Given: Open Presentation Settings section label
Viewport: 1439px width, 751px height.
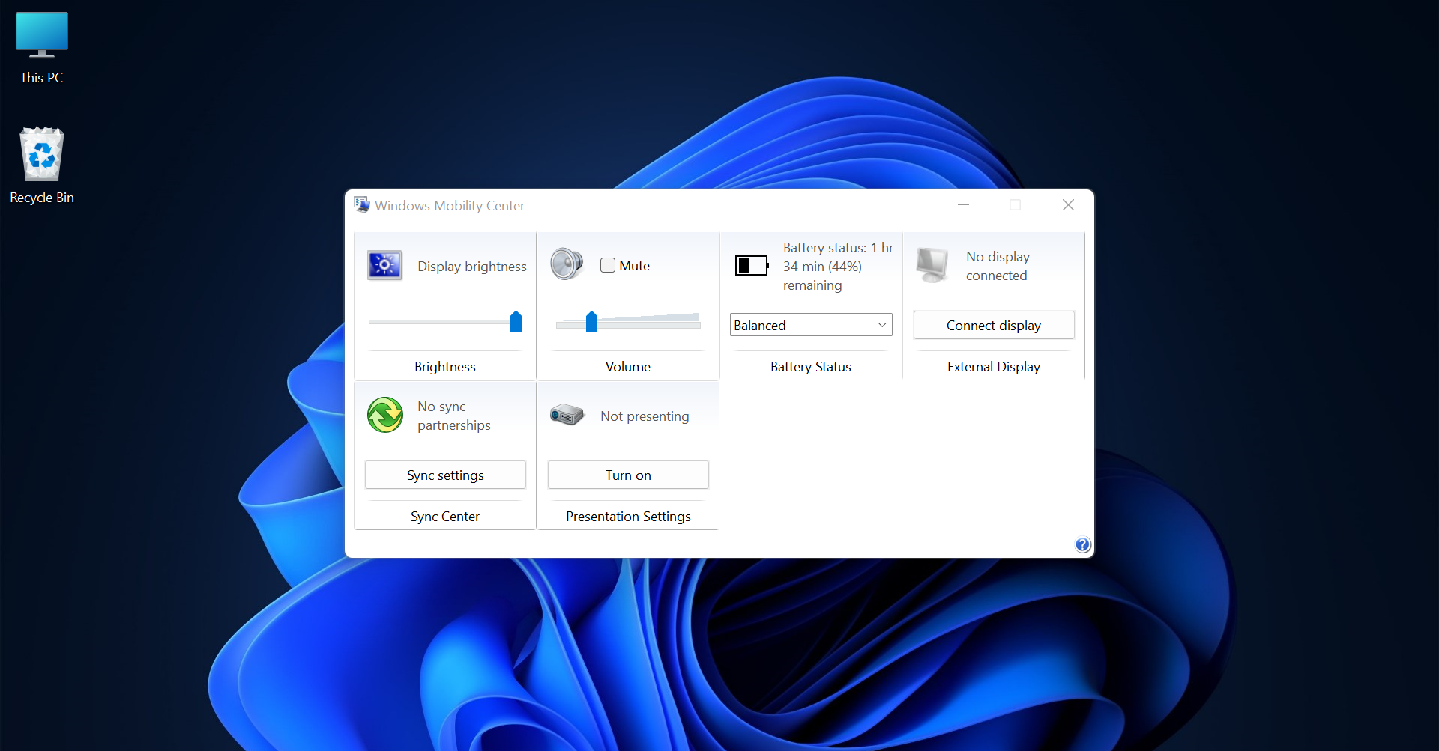Looking at the screenshot, I should 628,516.
